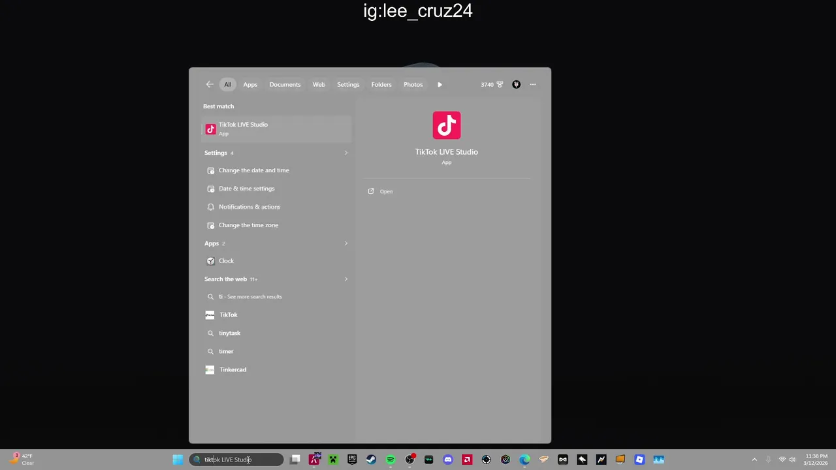Switch to the Apps search tab
The height and width of the screenshot is (470, 836).
[250, 84]
